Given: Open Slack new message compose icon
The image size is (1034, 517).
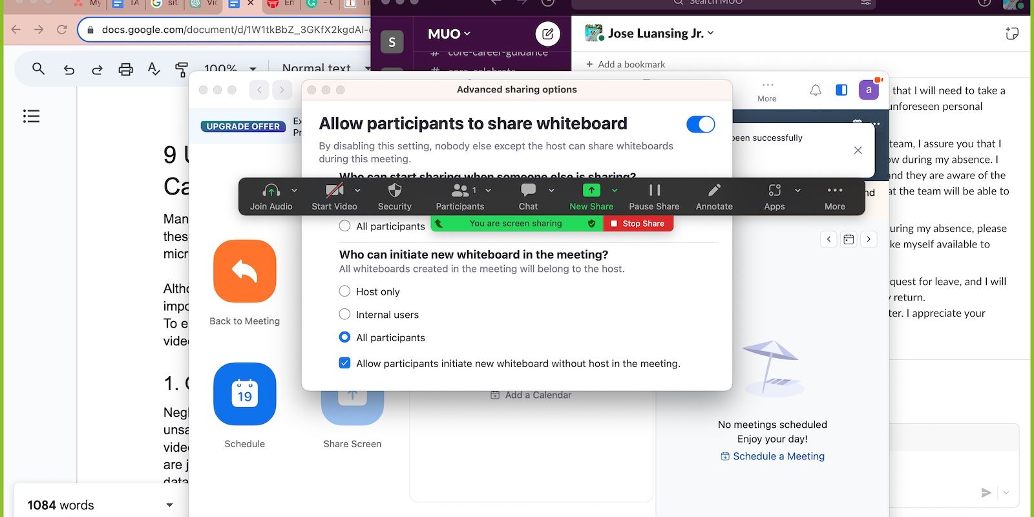Looking at the screenshot, I should click(x=547, y=34).
